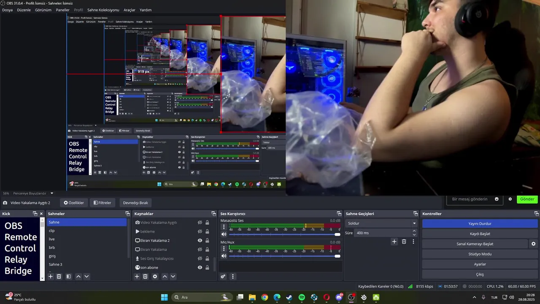This screenshot has width=540, height=304.
Task: Show the Video Yakalama Aygıtı source
Action: click(x=200, y=223)
